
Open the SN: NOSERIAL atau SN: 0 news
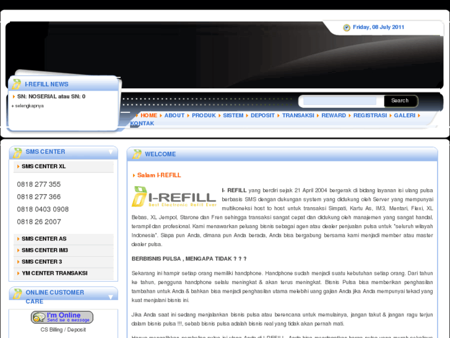[51, 97]
